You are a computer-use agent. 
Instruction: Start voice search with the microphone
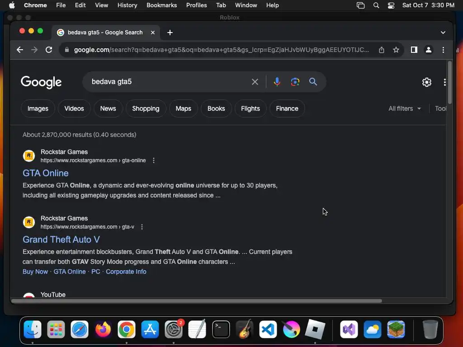(277, 82)
